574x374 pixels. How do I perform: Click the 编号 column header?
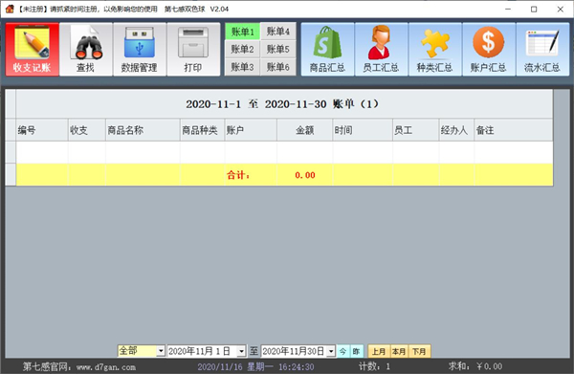pos(42,130)
